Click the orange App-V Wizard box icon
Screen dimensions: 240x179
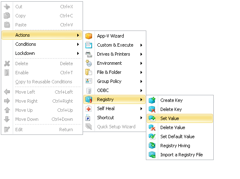click(89, 36)
